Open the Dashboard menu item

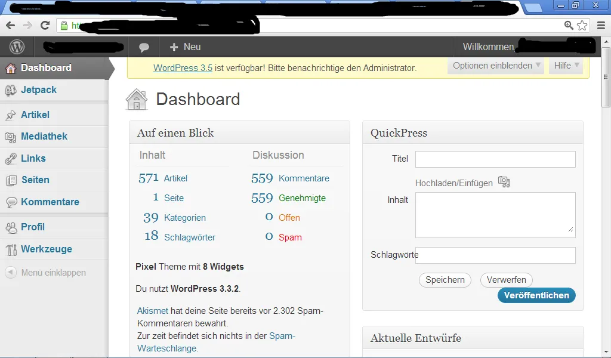tap(54, 68)
